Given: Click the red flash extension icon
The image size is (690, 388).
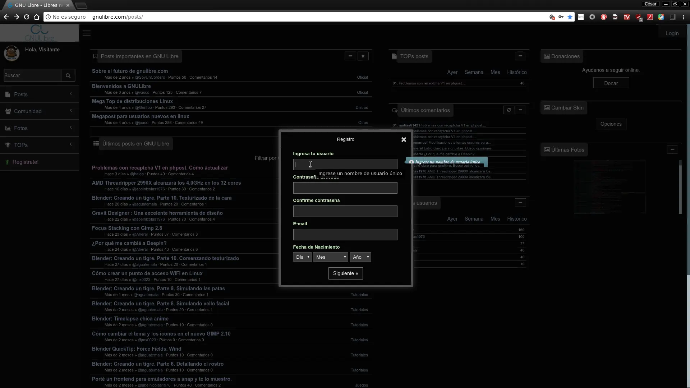Looking at the screenshot, I should pyautogui.click(x=650, y=17).
